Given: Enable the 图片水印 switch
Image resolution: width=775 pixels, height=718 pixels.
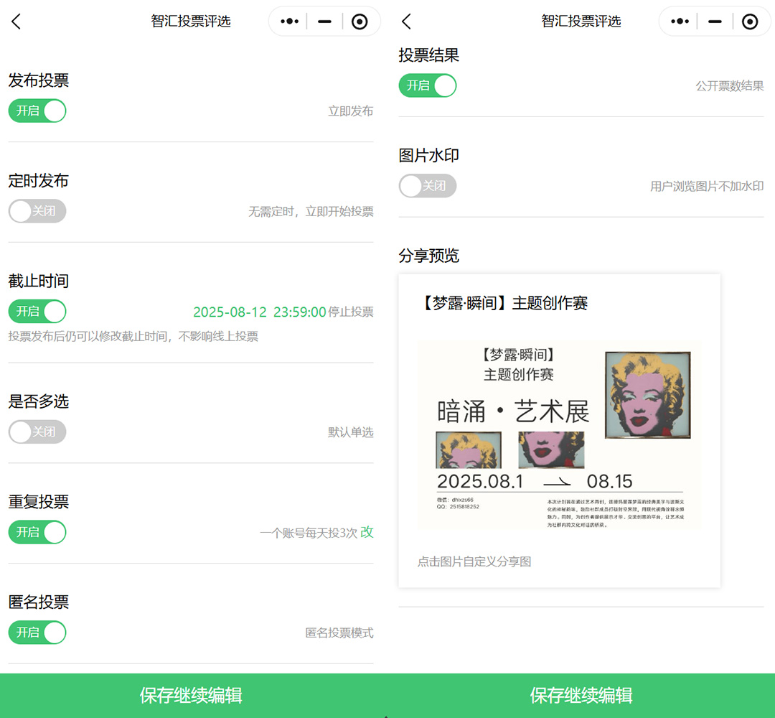Looking at the screenshot, I should pyautogui.click(x=428, y=186).
